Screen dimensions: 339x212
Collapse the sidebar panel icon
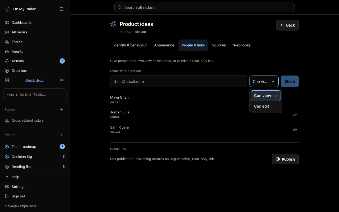click(x=61, y=9)
